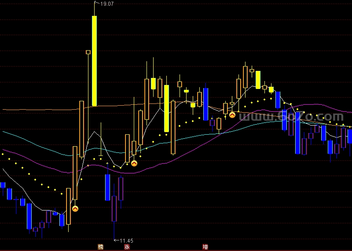Click the blue candle left of the 11.45 low
This screenshot has height=251, width=352.
coord(107,187)
